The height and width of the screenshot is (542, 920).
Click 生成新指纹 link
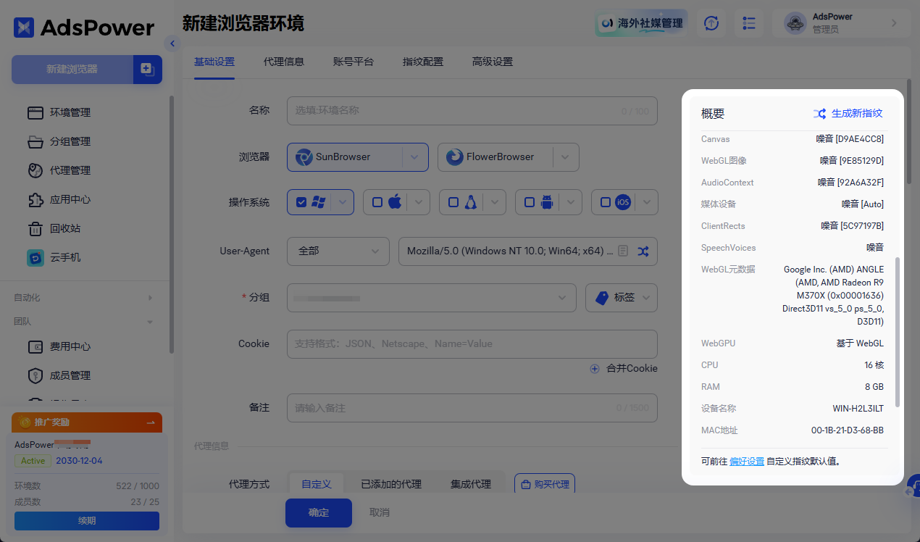point(857,114)
